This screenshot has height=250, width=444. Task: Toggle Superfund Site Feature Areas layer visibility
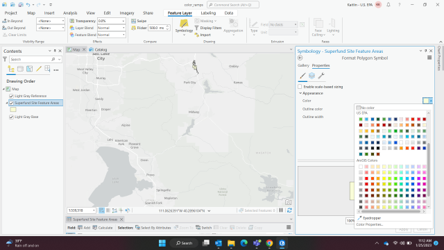click(x=11, y=103)
